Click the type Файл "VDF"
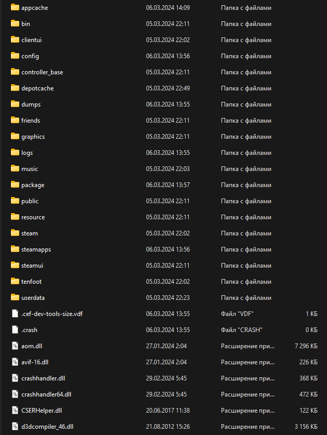 click(237, 314)
